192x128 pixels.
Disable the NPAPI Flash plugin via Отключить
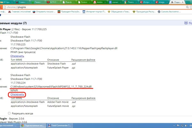click(17, 94)
